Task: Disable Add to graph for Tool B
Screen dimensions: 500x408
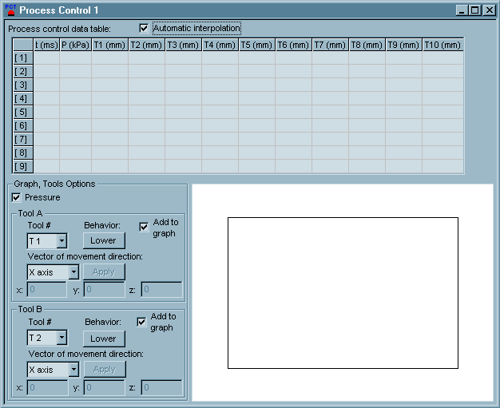Action: (141, 322)
